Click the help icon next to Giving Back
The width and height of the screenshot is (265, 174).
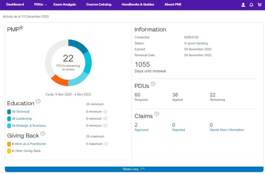pyautogui.click(x=43, y=134)
